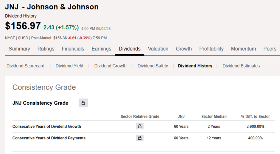Click the 2 Years sector median value
280x154 pixels.
[x=214, y=127]
